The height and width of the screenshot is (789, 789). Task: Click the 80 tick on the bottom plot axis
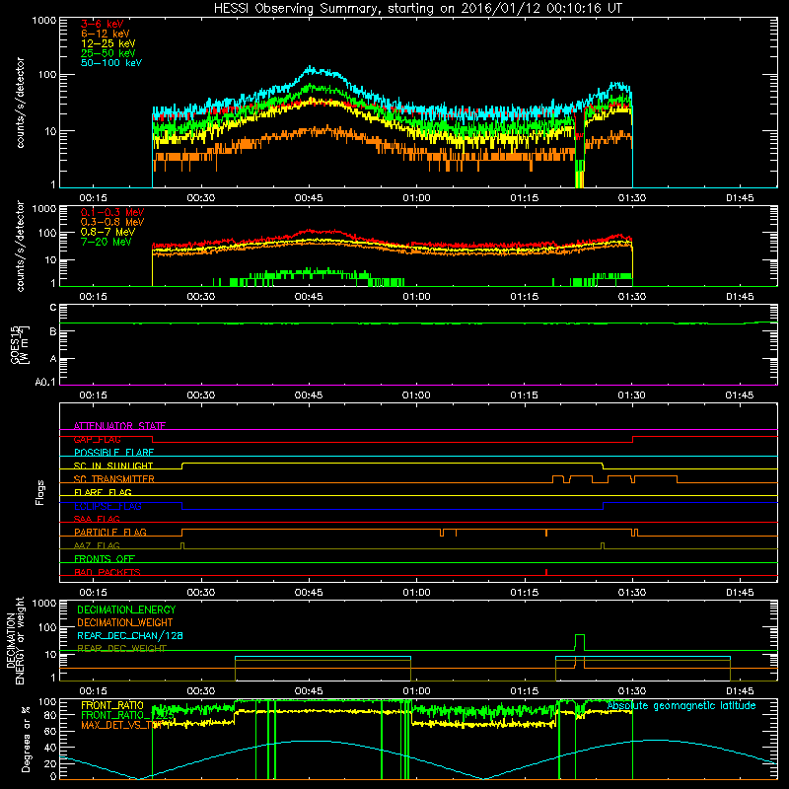(50, 715)
